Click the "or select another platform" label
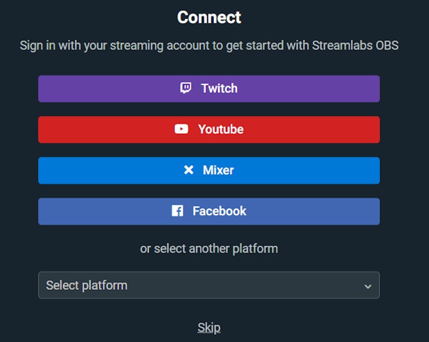 coord(209,248)
